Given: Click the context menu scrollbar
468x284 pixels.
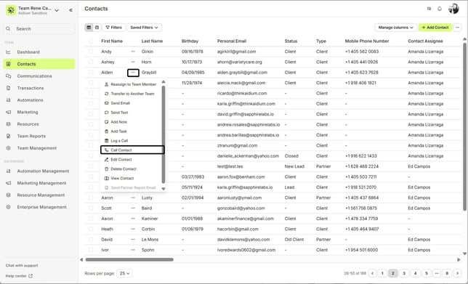Looking at the screenshot, I should click(x=164, y=134).
